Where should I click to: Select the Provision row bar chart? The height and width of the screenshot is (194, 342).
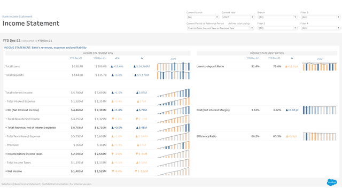click(x=173, y=145)
